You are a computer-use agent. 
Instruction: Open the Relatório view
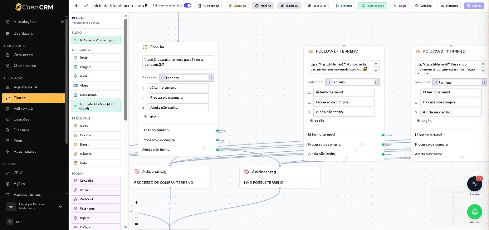point(316,6)
